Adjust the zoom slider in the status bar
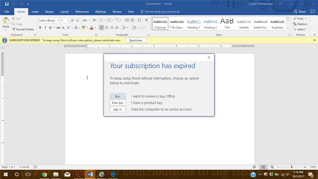The height and width of the screenshot is (179, 318). (292, 167)
